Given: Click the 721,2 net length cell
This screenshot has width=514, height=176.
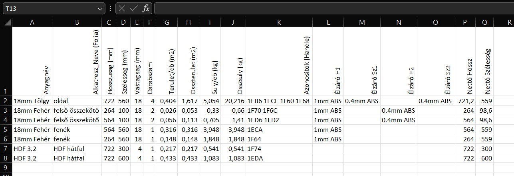Looking at the screenshot, I should (x=465, y=100).
